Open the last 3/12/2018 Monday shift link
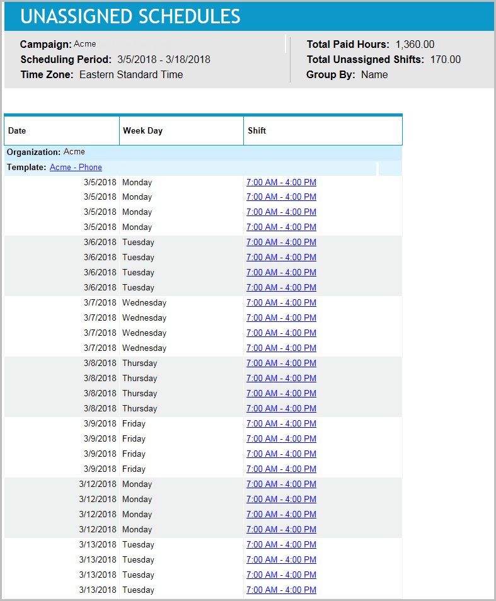The width and height of the screenshot is (496, 601). point(281,530)
